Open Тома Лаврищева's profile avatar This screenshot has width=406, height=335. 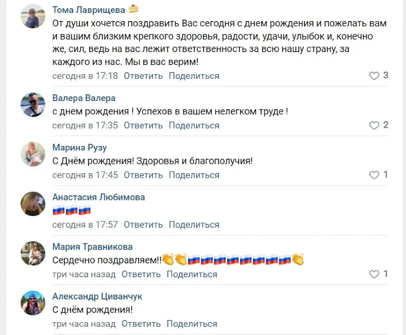[33, 18]
